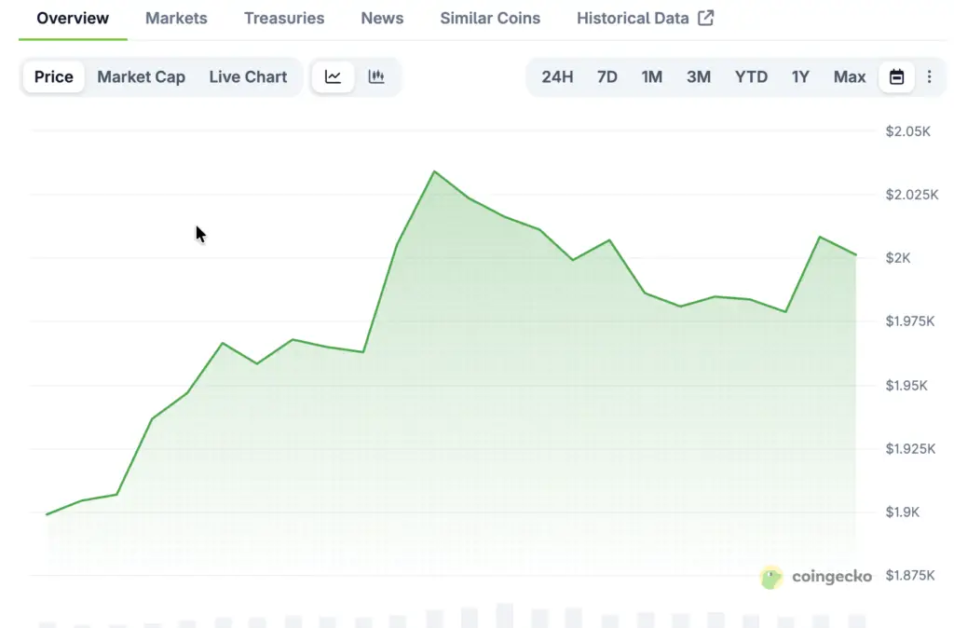Choose the YTD time range

[751, 77]
